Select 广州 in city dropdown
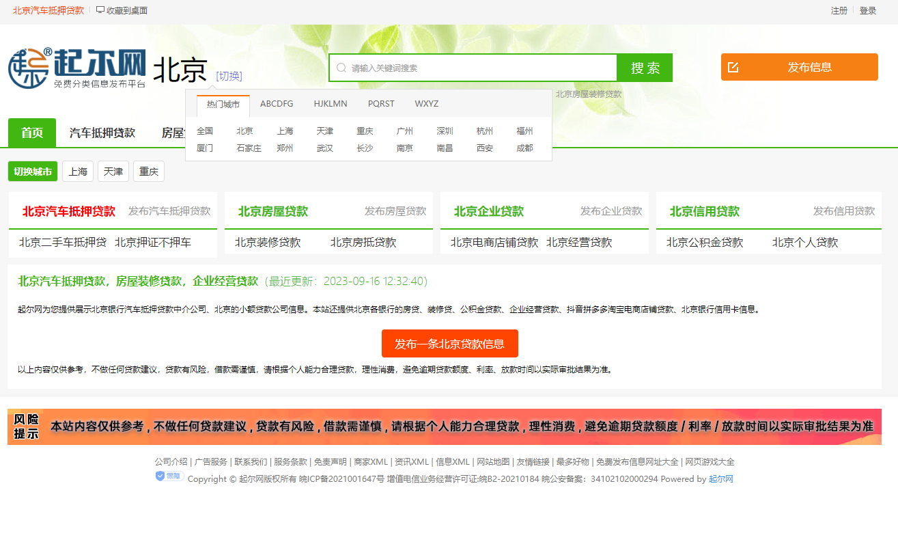This screenshot has width=898, height=555. tap(404, 131)
